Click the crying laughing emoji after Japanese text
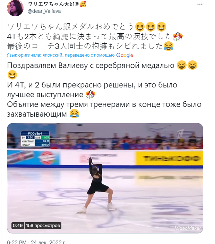215x244 pixels. point(169,46)
